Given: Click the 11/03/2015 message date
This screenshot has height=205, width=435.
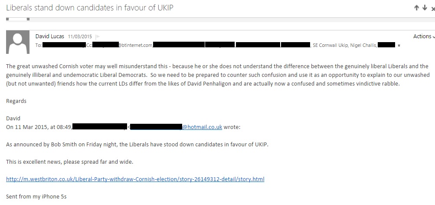Looking at the screenshot, I should point(81,37).
